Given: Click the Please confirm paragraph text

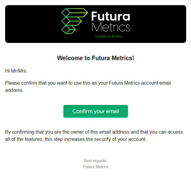Looking at the screenshot, I should click(88, 86).
